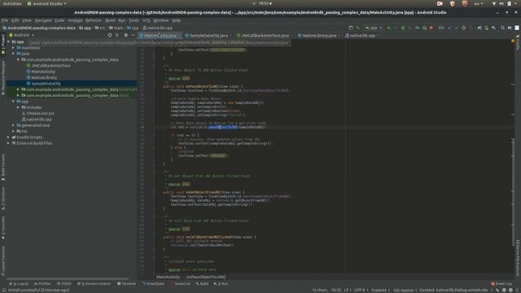Click the hammer Make Project icon

pos(358,28)
